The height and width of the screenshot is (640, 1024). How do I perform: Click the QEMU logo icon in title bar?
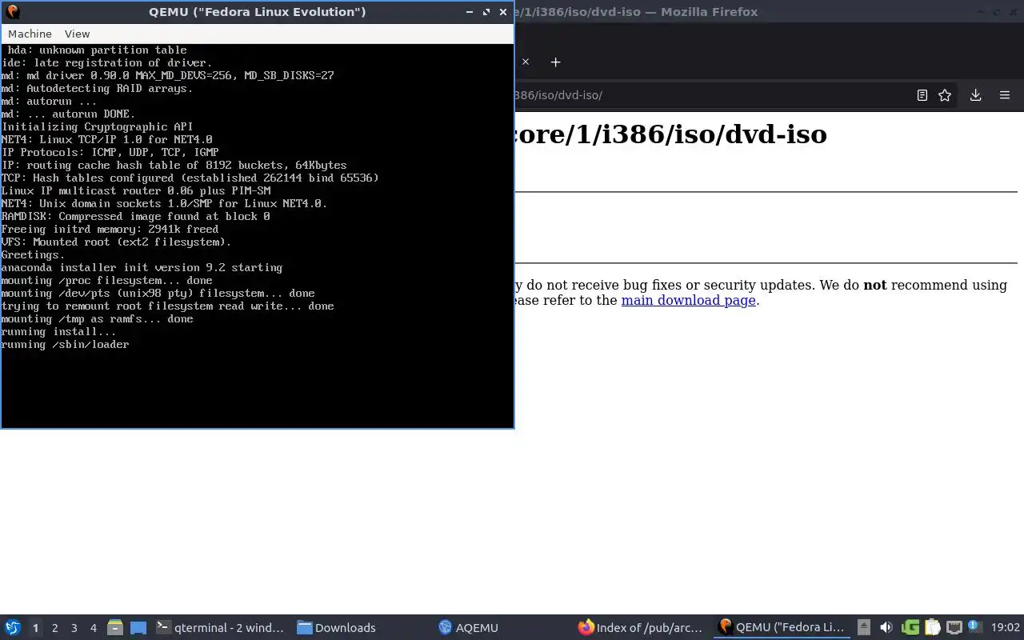click(x=12, y=12)
